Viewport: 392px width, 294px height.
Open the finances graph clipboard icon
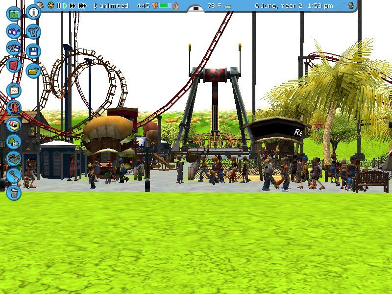click(14, 90)
